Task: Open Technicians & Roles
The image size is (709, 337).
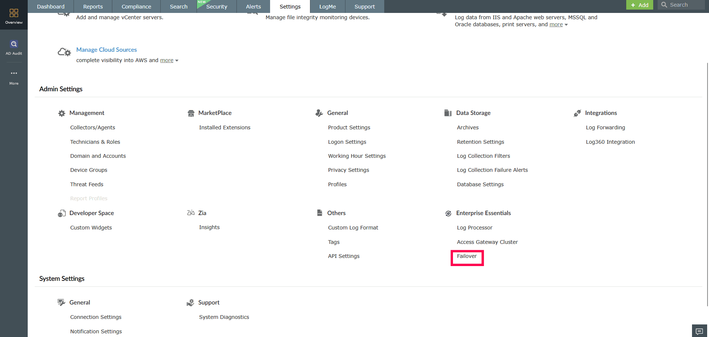Action: (x=95, y=142)
